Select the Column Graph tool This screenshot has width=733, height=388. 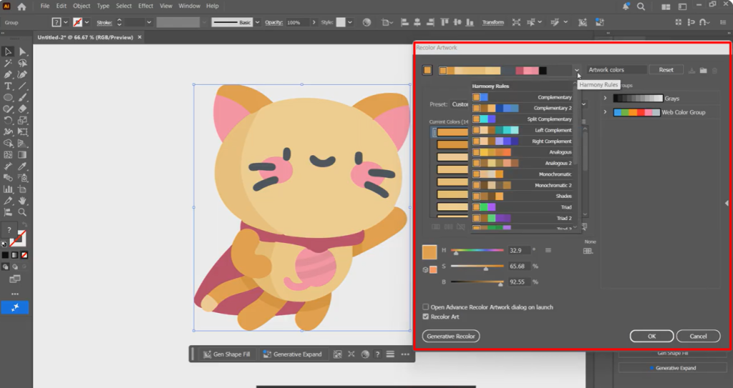click(x=8, y=189)
